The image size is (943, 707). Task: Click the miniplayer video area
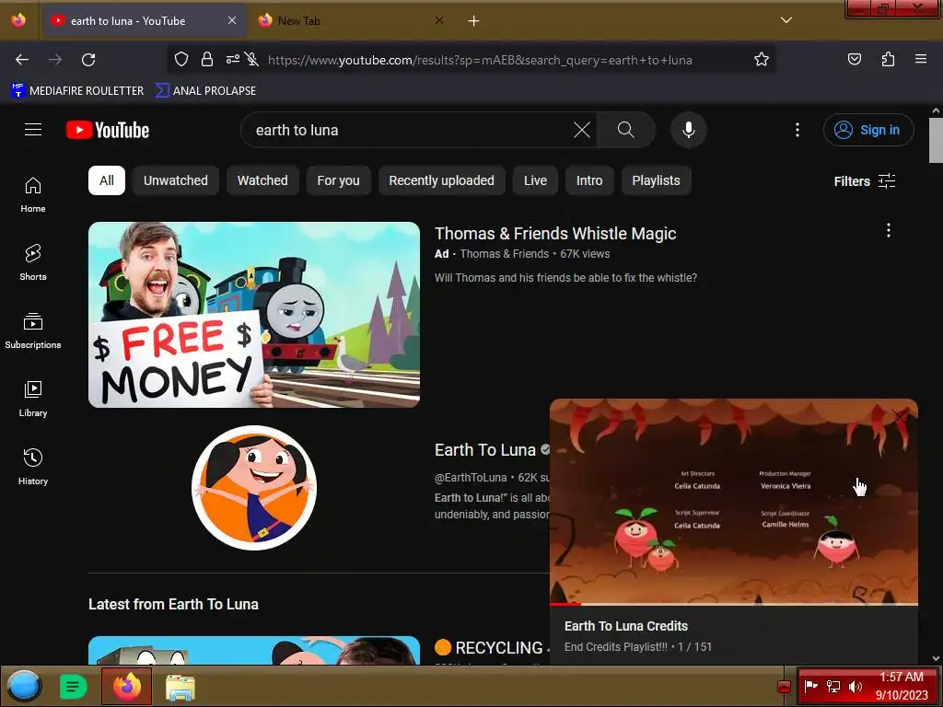pyautogui.click(x=734, y=500)
